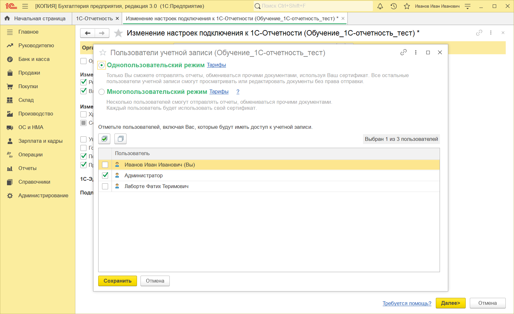Click Далее> button
This screenshot has width=514, height=314.
click(x=450, y=303)
